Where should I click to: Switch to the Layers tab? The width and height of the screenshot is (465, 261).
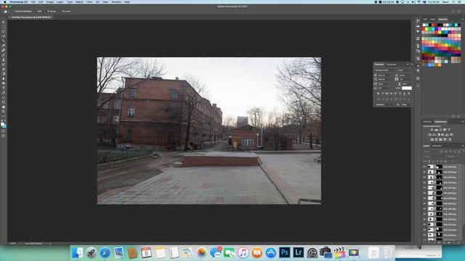(426, 146)
